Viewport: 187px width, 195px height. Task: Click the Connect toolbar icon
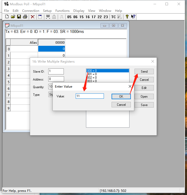pyautogui.click(x=48, y=17)
